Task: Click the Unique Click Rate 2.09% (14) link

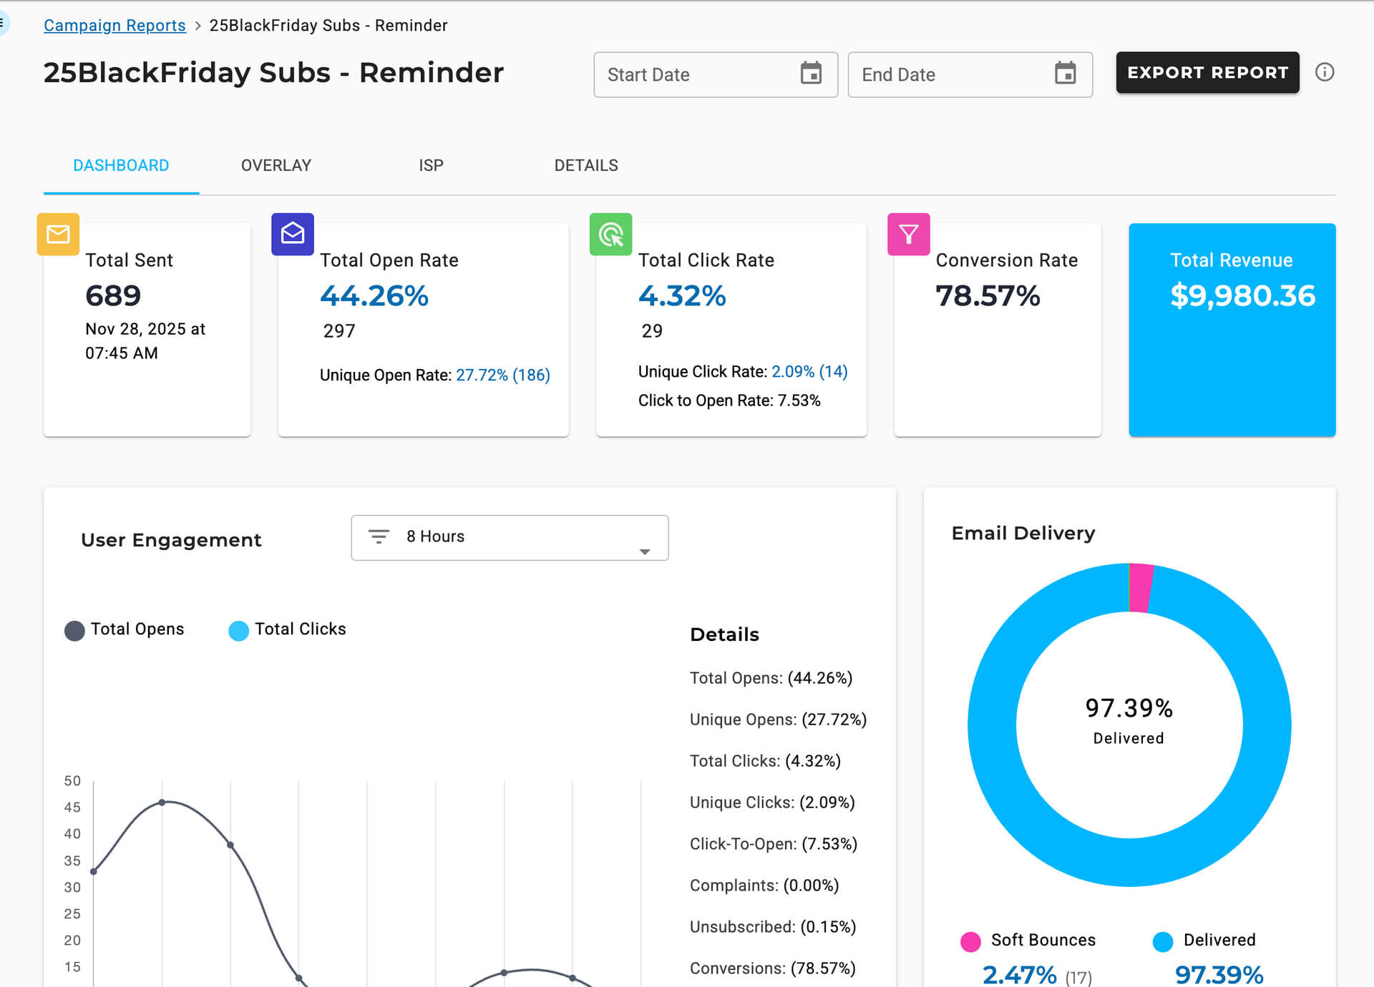Action: tap(809, 371)
